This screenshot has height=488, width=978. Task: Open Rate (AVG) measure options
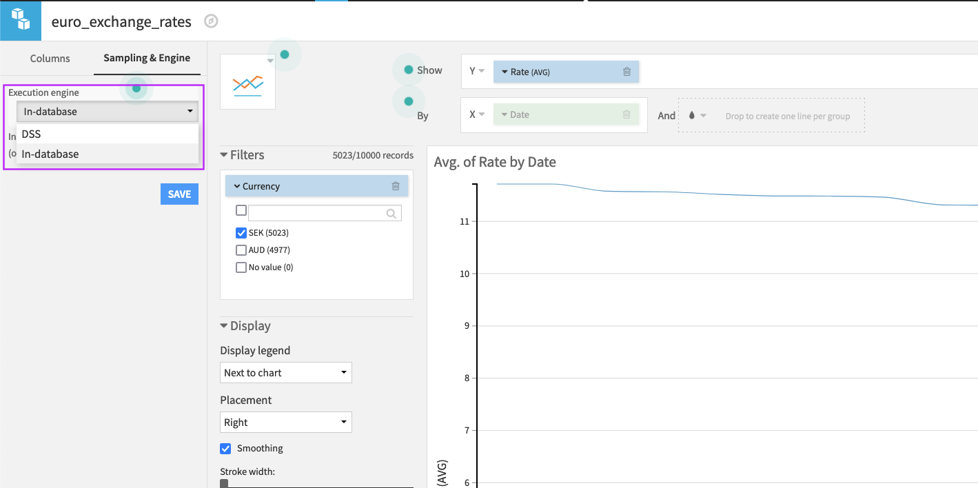pyautogui.click(x=505, y=72)
